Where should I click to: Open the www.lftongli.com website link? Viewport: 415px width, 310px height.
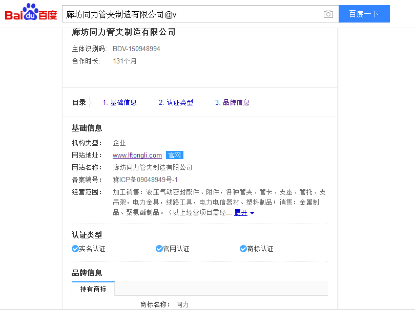pos(137,156)
